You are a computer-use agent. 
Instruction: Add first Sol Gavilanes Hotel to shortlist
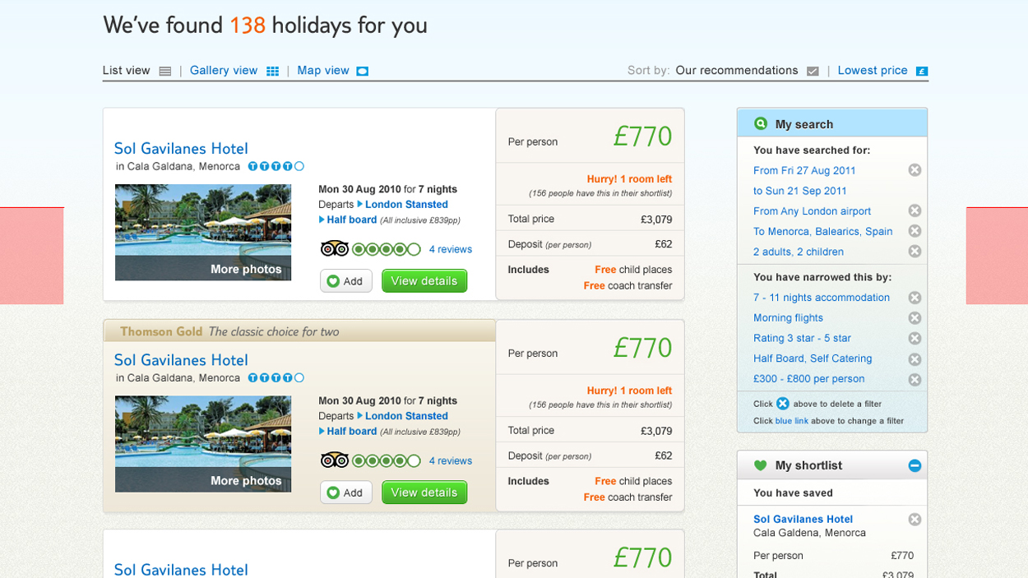click(x=345, y=281)
